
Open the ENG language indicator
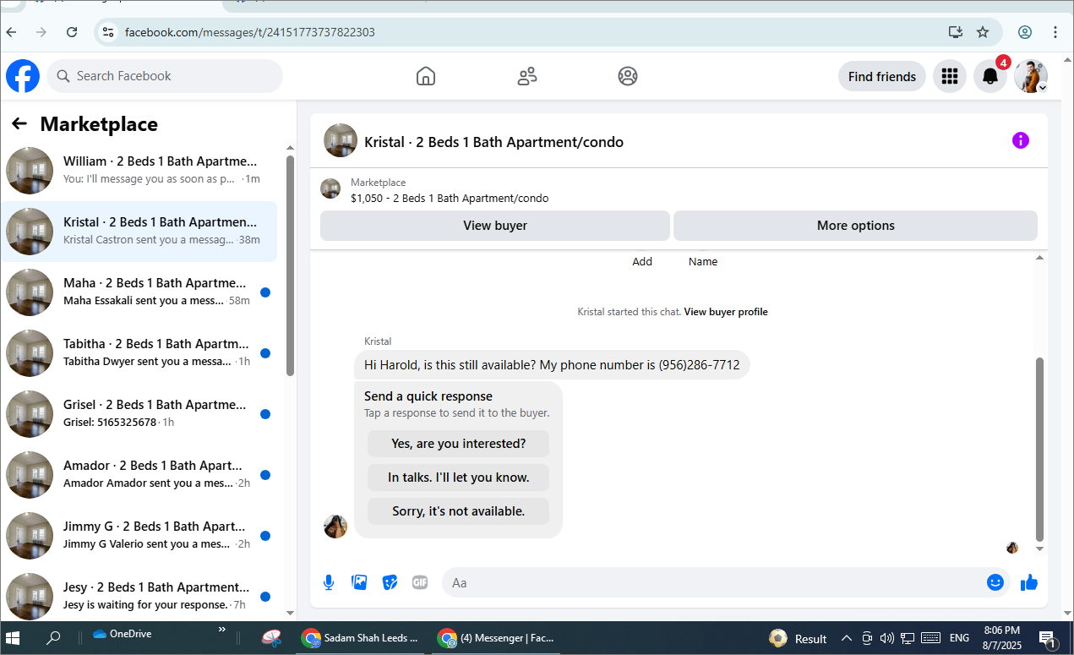[x=959, y=638]
